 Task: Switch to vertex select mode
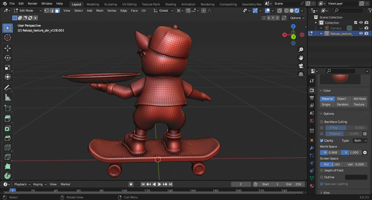pos(47,11)
